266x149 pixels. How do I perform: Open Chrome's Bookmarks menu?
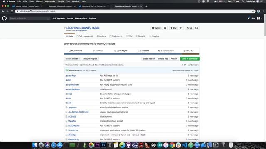coord(50,2)
